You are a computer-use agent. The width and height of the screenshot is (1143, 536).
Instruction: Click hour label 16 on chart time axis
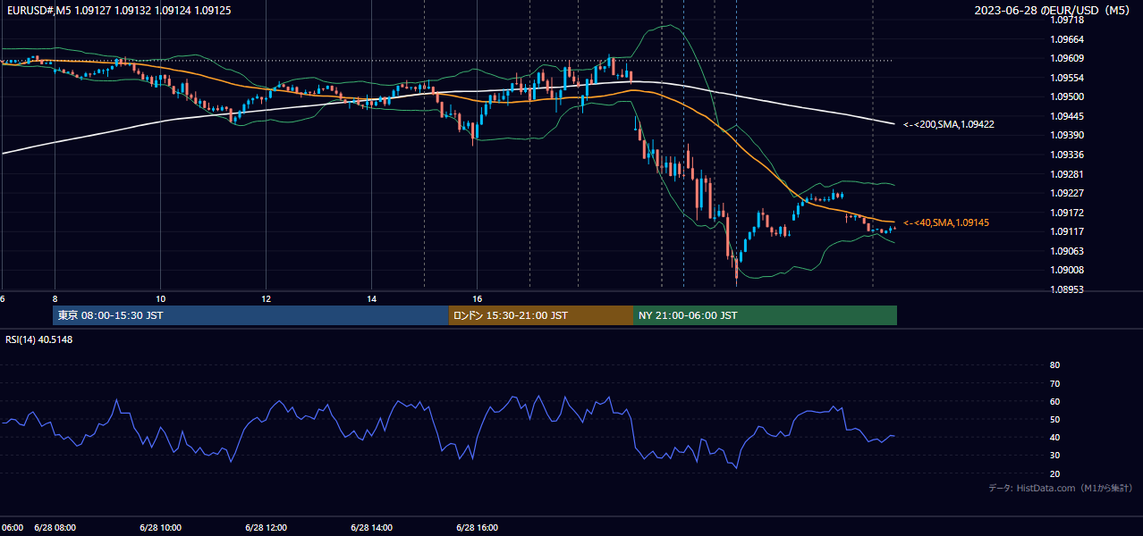click(x=478, y=298)
